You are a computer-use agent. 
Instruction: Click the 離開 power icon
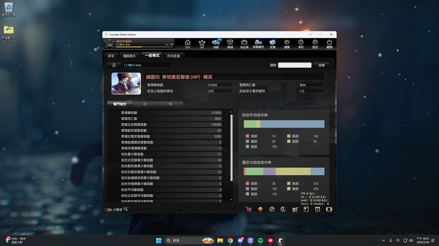(x=329, y=44)
